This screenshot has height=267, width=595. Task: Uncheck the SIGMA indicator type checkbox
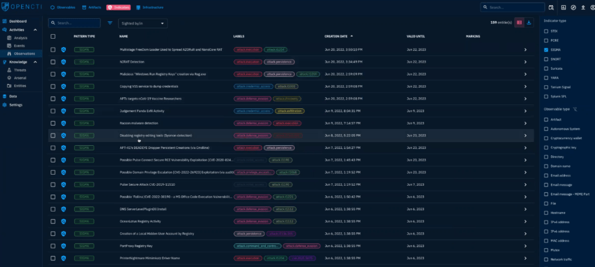[546, 49]
